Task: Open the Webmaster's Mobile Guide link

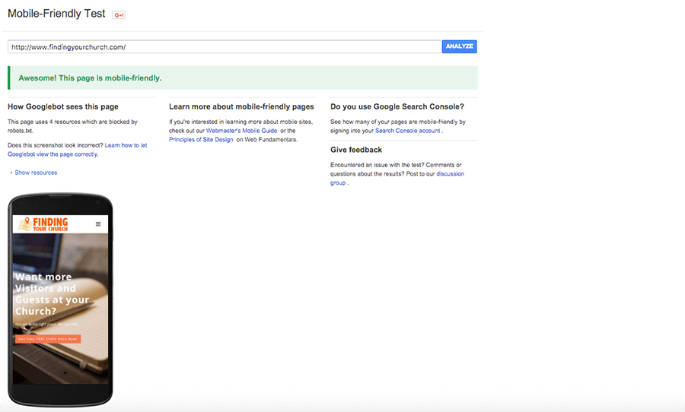Action: click(x=241, y=131)
